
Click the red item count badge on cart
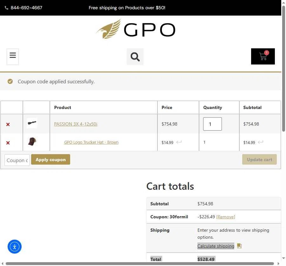point(267,52)
